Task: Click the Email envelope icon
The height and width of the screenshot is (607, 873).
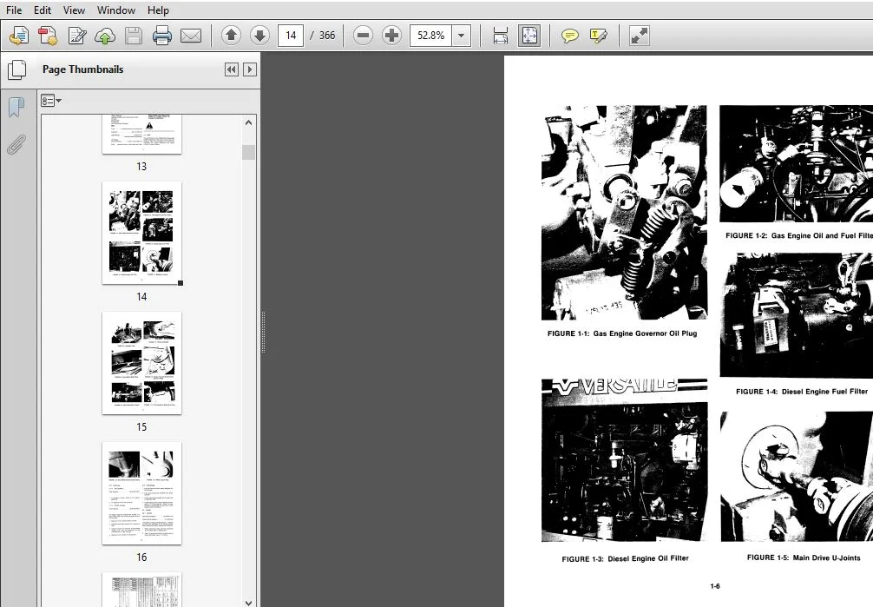Action: 191,36
